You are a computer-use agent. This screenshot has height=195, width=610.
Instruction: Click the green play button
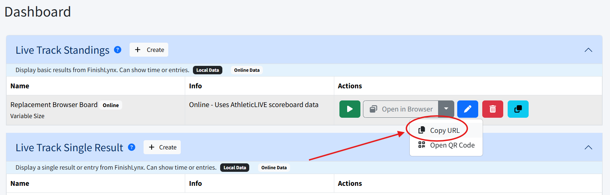[350, 109]
